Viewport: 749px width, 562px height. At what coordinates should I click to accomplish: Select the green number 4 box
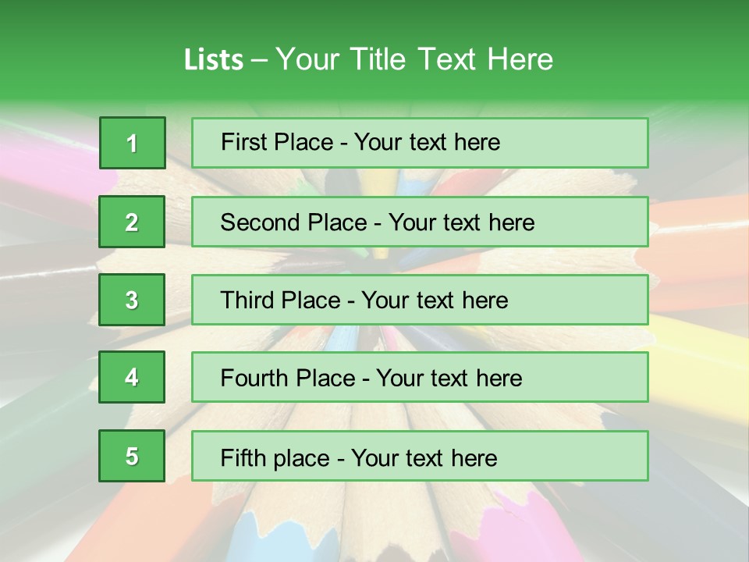(132, 377)
